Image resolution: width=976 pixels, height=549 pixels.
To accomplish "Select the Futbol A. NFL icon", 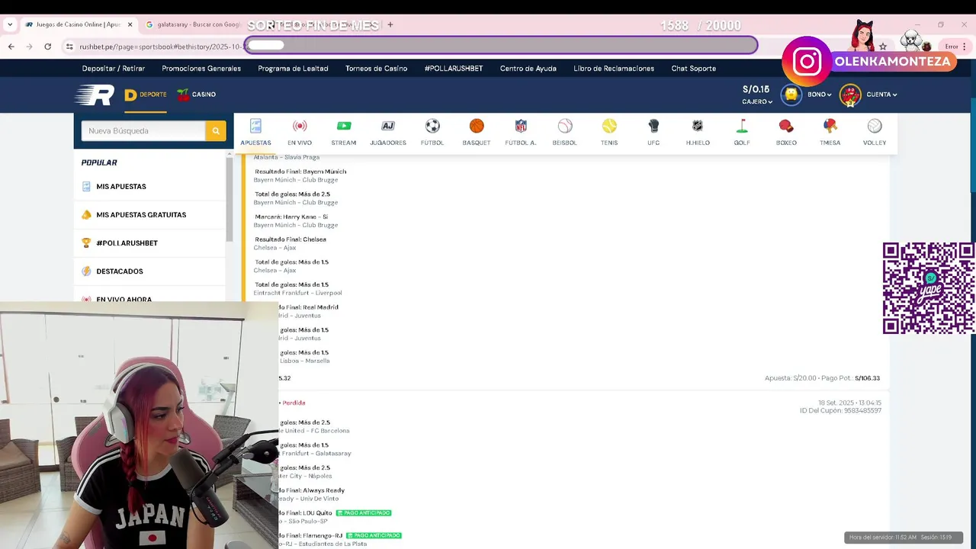I will [521, 126].
